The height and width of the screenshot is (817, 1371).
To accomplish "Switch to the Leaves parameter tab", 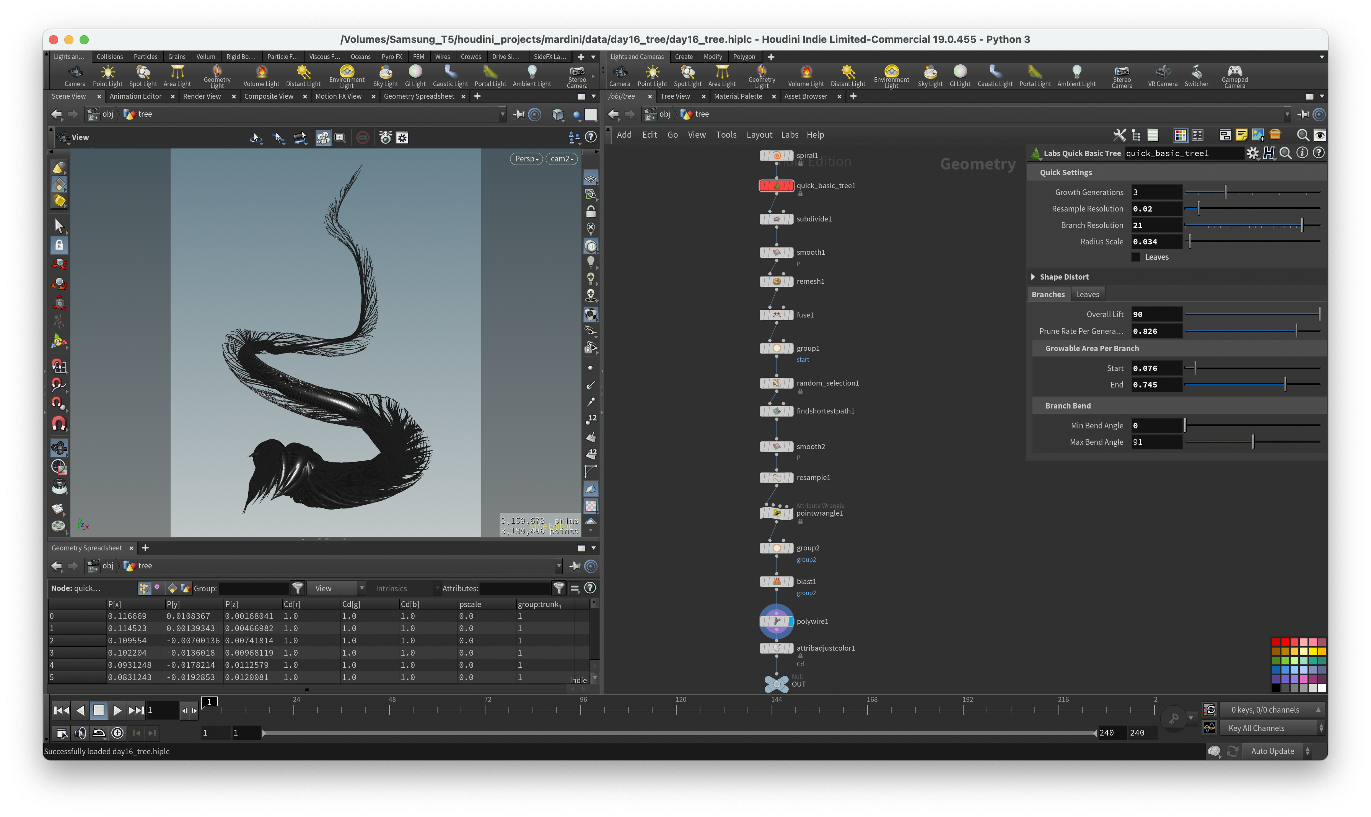I will (1087, 295).
